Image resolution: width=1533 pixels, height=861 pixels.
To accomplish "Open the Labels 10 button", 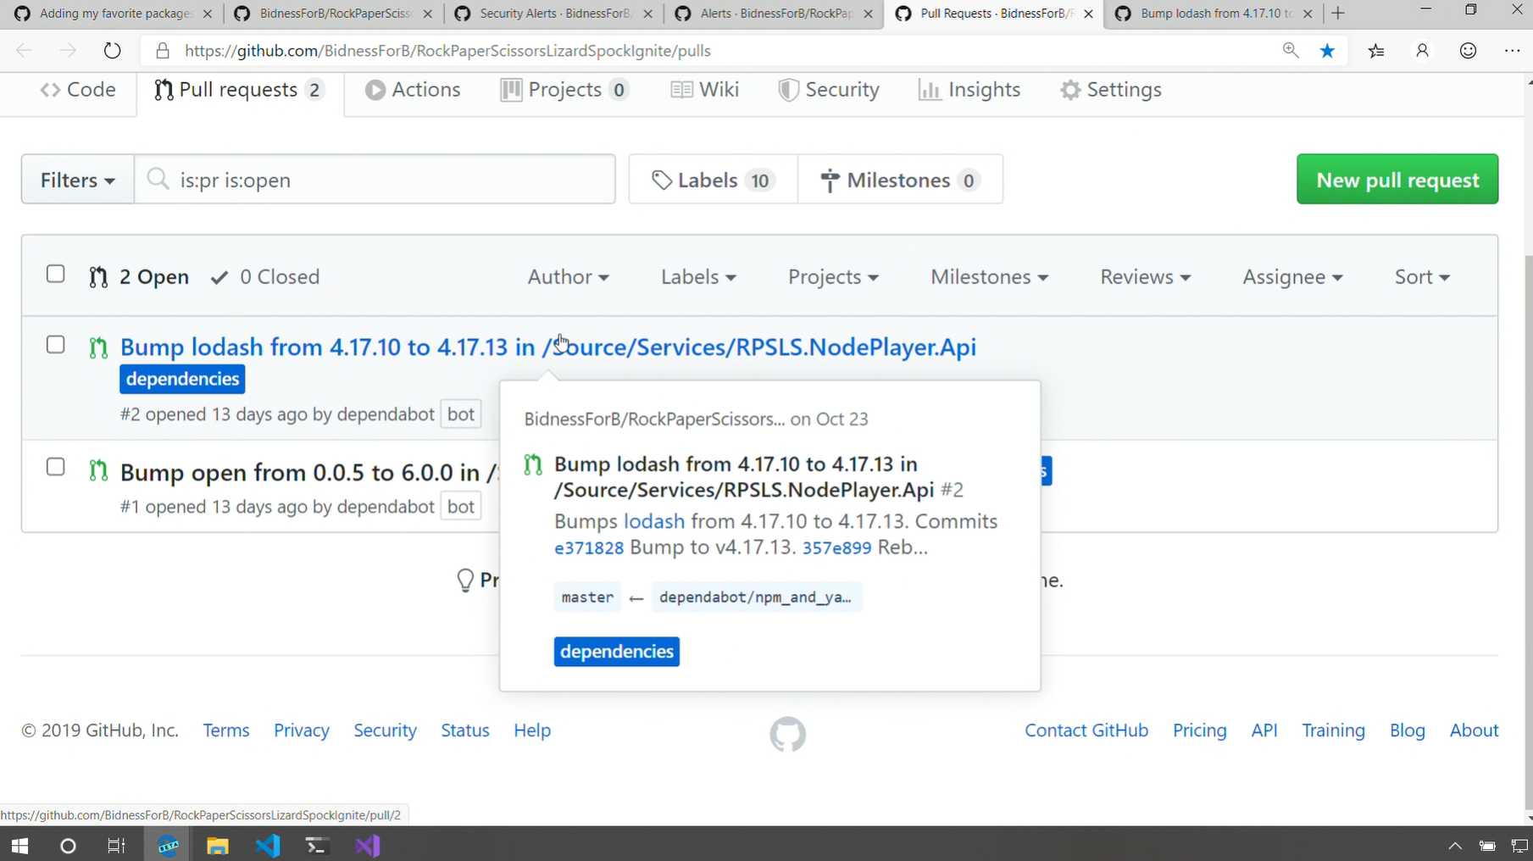I will (713, 180).
